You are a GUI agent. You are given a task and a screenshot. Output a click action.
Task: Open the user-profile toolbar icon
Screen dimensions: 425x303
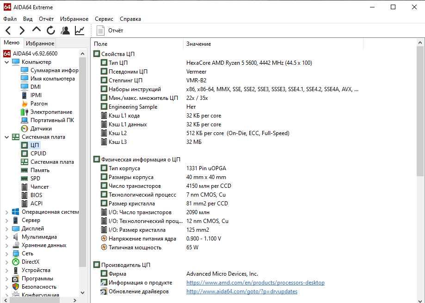65,31
